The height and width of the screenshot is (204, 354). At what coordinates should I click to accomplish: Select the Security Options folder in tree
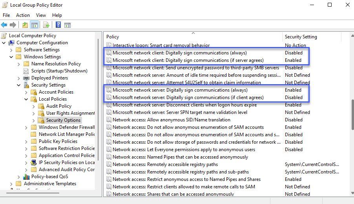click(63, 120)
